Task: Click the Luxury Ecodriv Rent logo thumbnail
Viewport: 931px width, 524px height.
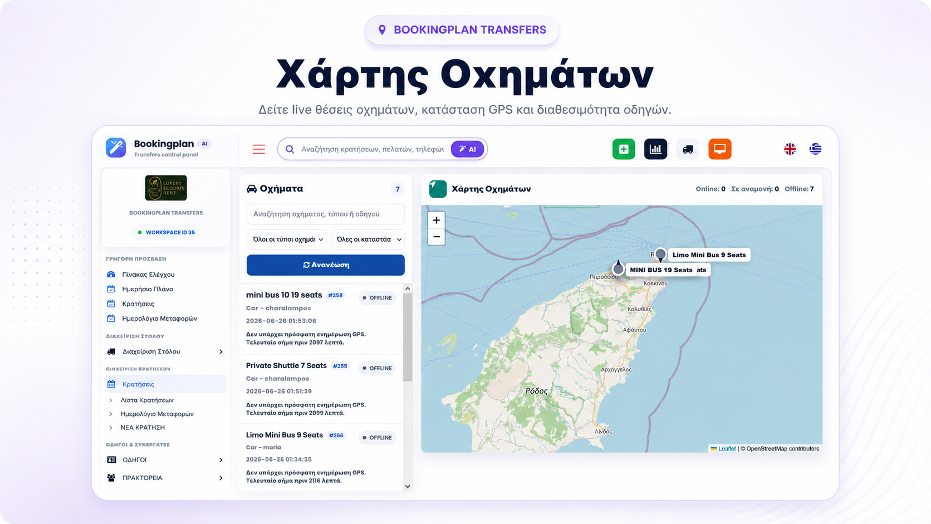Action: click(166, 188)
